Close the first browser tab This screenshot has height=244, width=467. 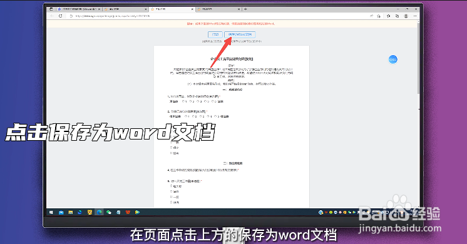(99, 9)
